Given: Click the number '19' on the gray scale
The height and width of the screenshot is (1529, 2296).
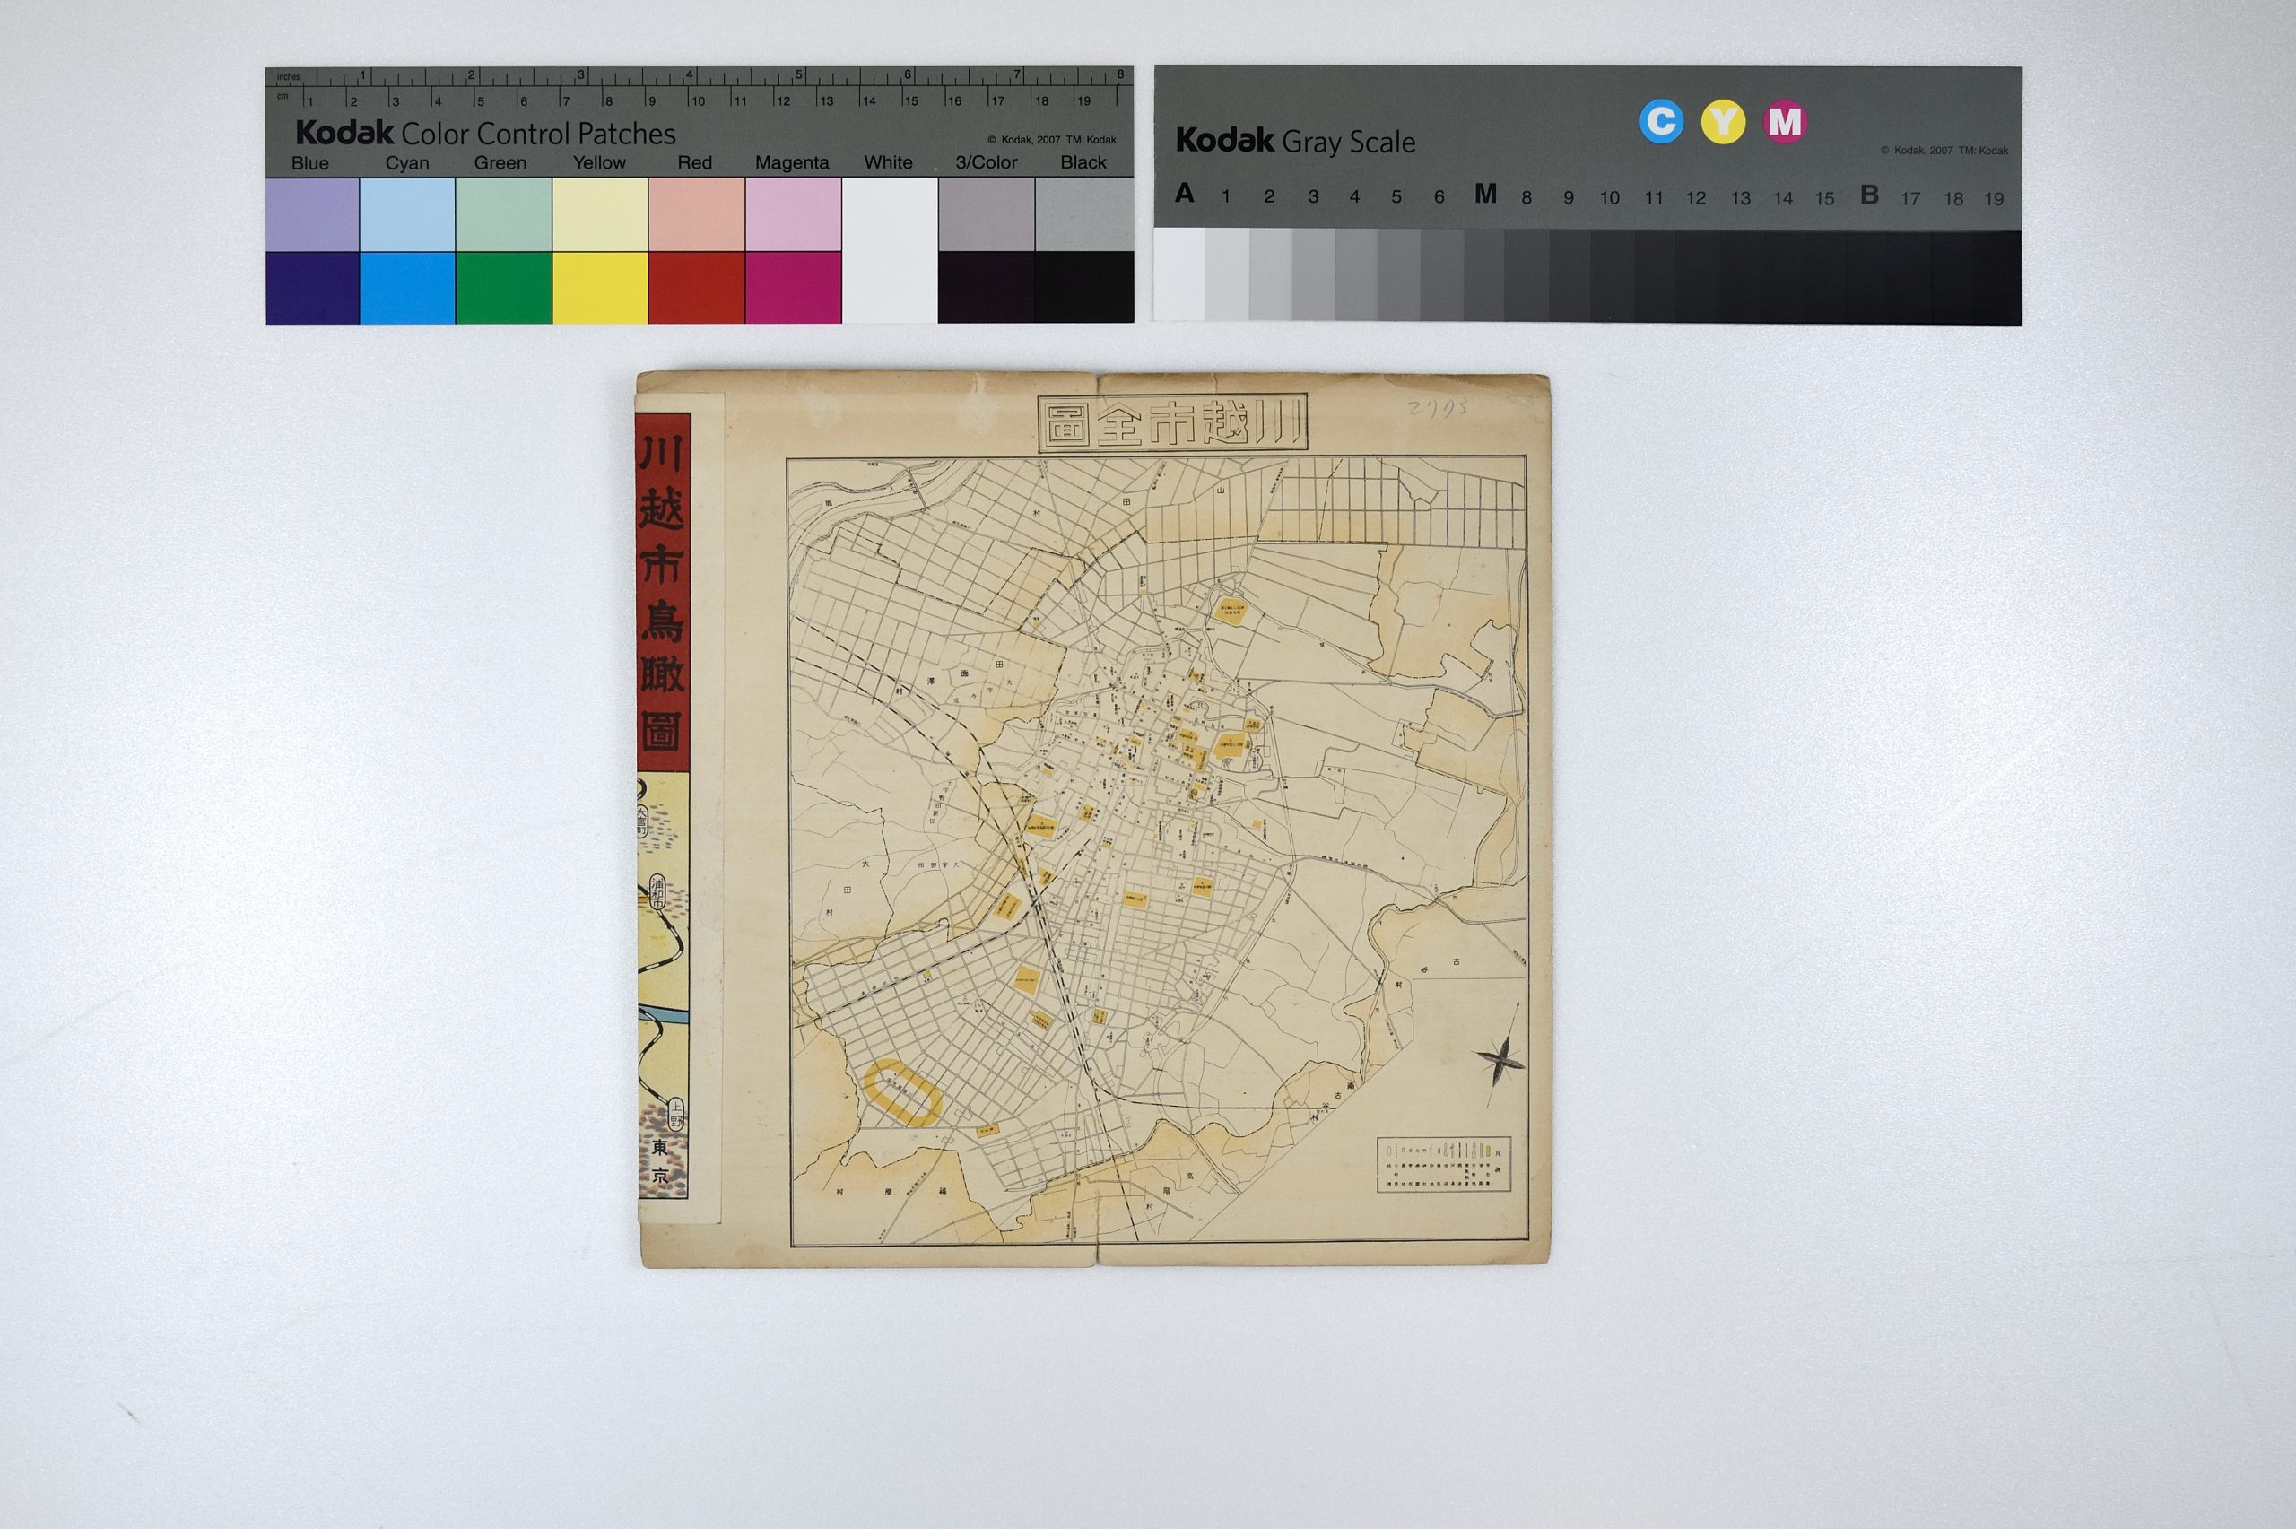Looking at the screenshot, I should (1994, 199).
